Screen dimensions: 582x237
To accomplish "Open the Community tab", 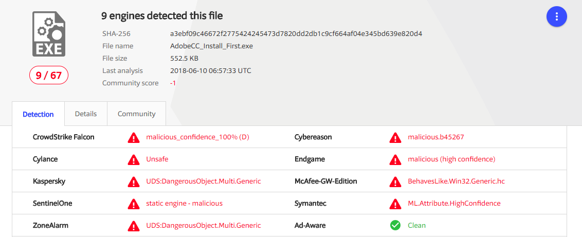I will pos(136,114).
